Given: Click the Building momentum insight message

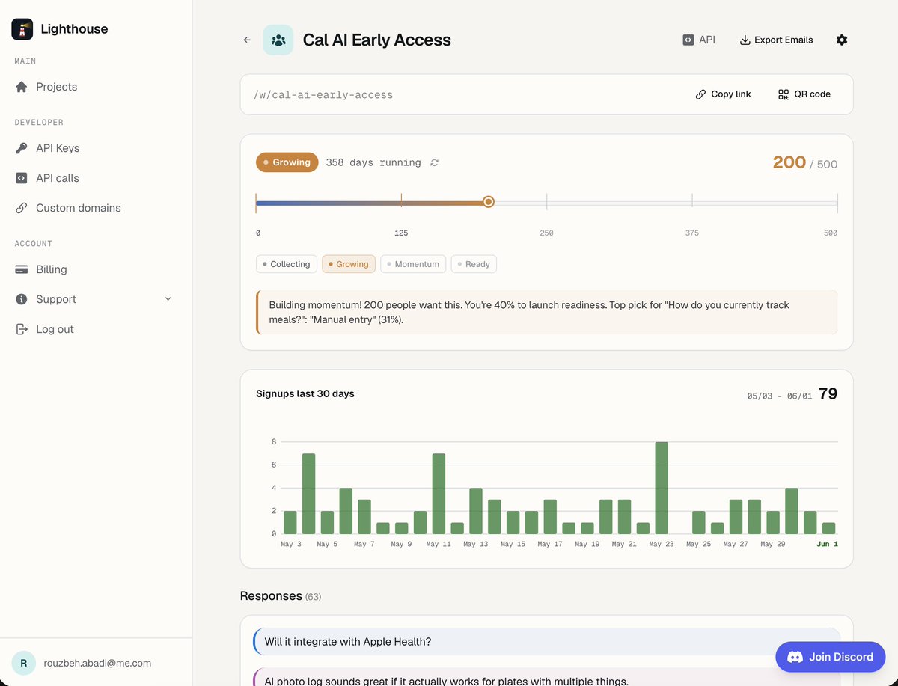Looking at the screenshot, I should pyautogui.click(x=547, y=312).
